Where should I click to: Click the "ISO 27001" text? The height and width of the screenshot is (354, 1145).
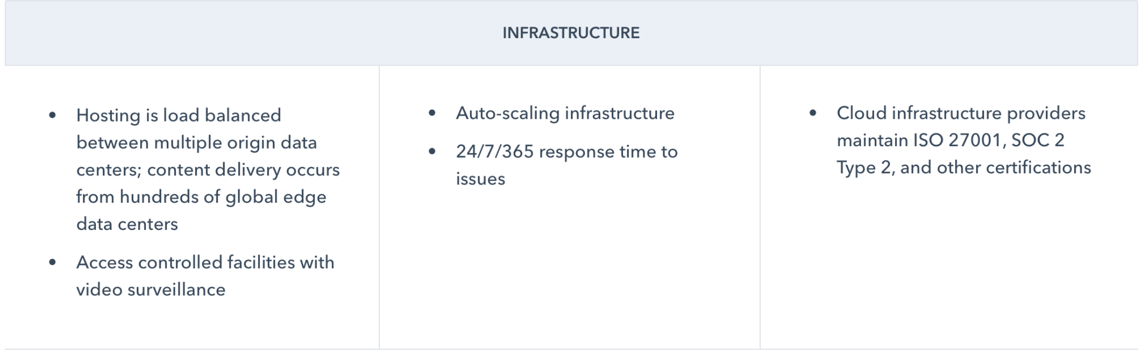click(x=958, y=140)
